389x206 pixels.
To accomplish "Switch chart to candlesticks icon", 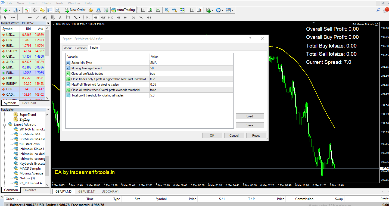I will [150, 10].
